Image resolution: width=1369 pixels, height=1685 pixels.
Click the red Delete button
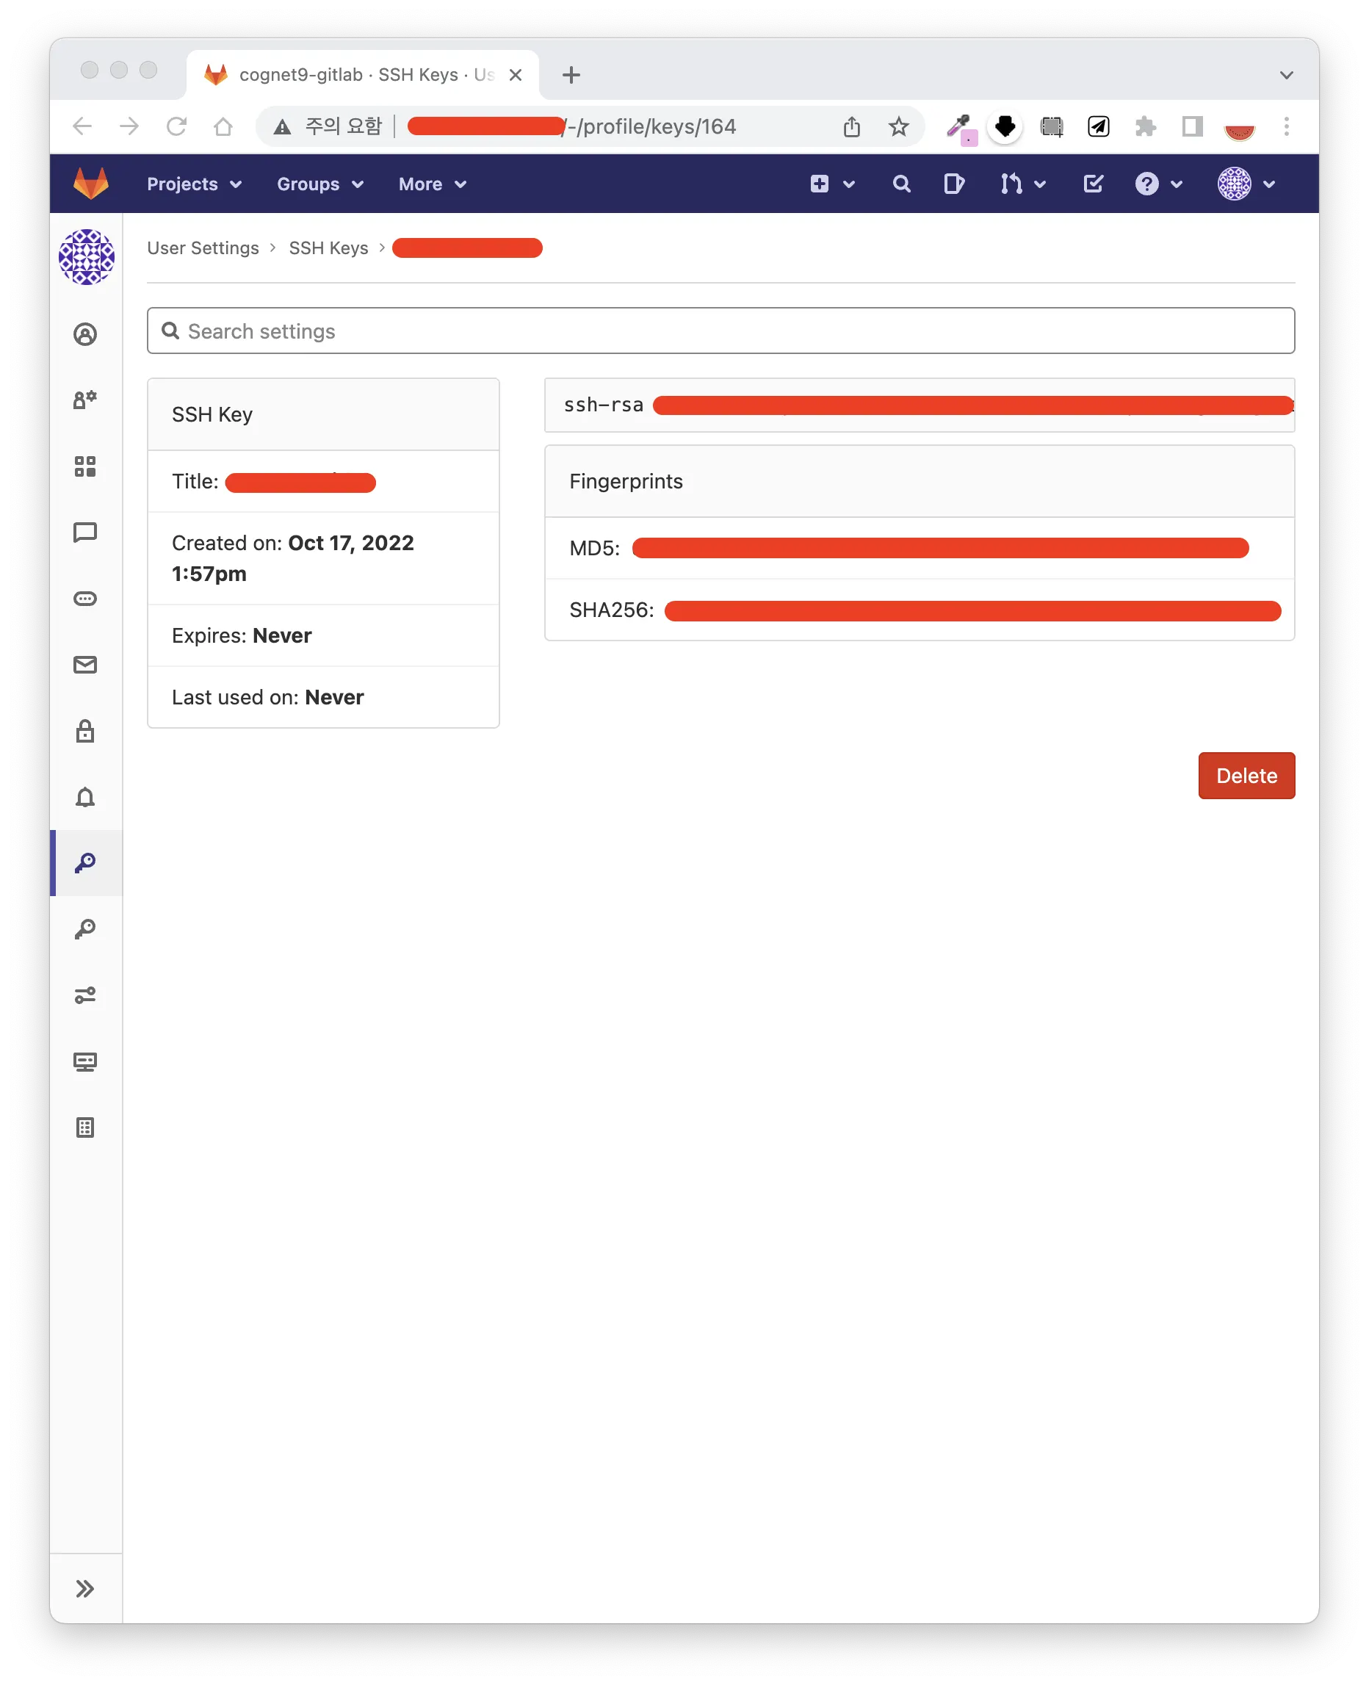point(1246,775)
